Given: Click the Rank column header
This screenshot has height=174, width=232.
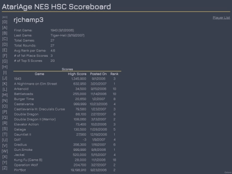Looking at the screenshot, I should pos(114,74).
